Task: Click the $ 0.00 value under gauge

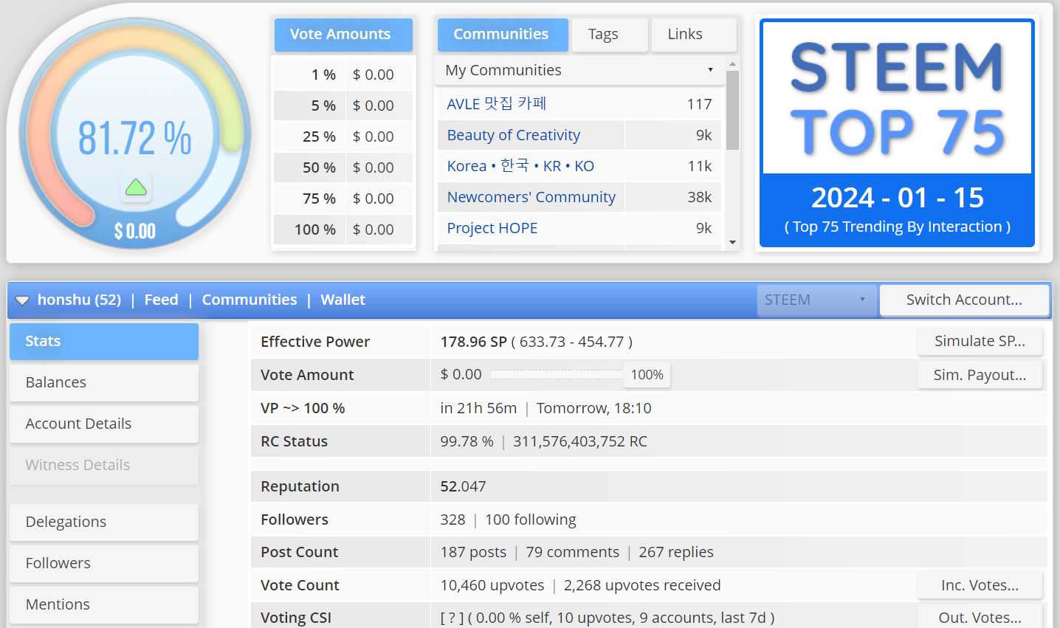Action: click(x=135, y=232)
